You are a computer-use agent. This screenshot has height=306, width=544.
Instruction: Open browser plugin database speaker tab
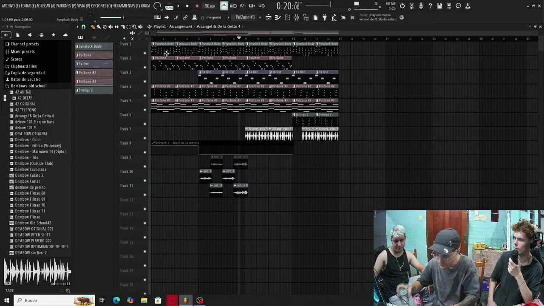click(x=29, y=35)
